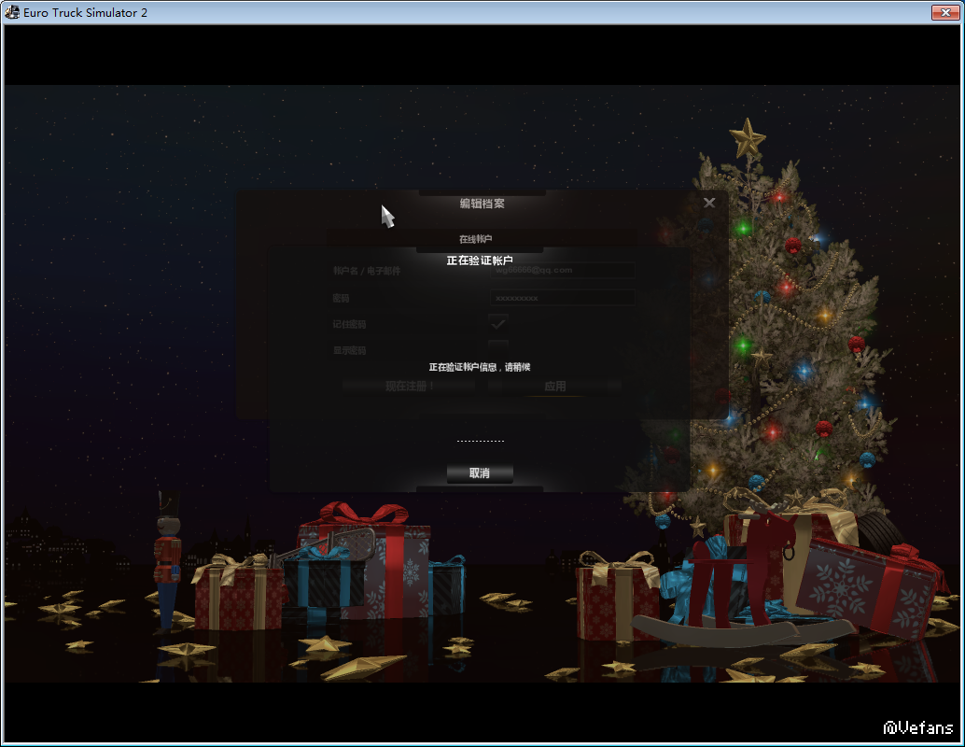Image resolution: width=965 pixels, height=747 pixels.
Task: Click the account email input field
Action: (562, 270)
